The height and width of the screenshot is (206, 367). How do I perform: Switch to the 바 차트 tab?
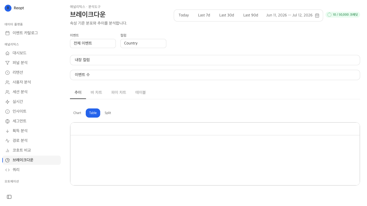click(x=96, y=92)
